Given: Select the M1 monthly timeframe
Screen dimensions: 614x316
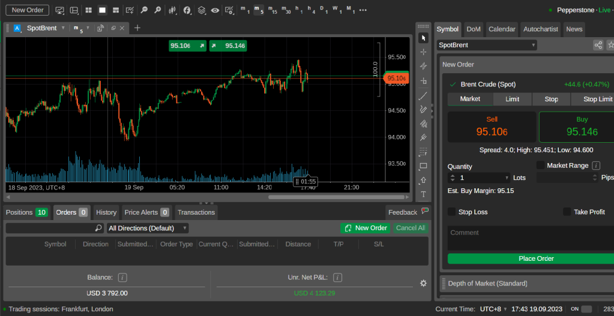Looking at the screenshot, I should click(350, 10).
